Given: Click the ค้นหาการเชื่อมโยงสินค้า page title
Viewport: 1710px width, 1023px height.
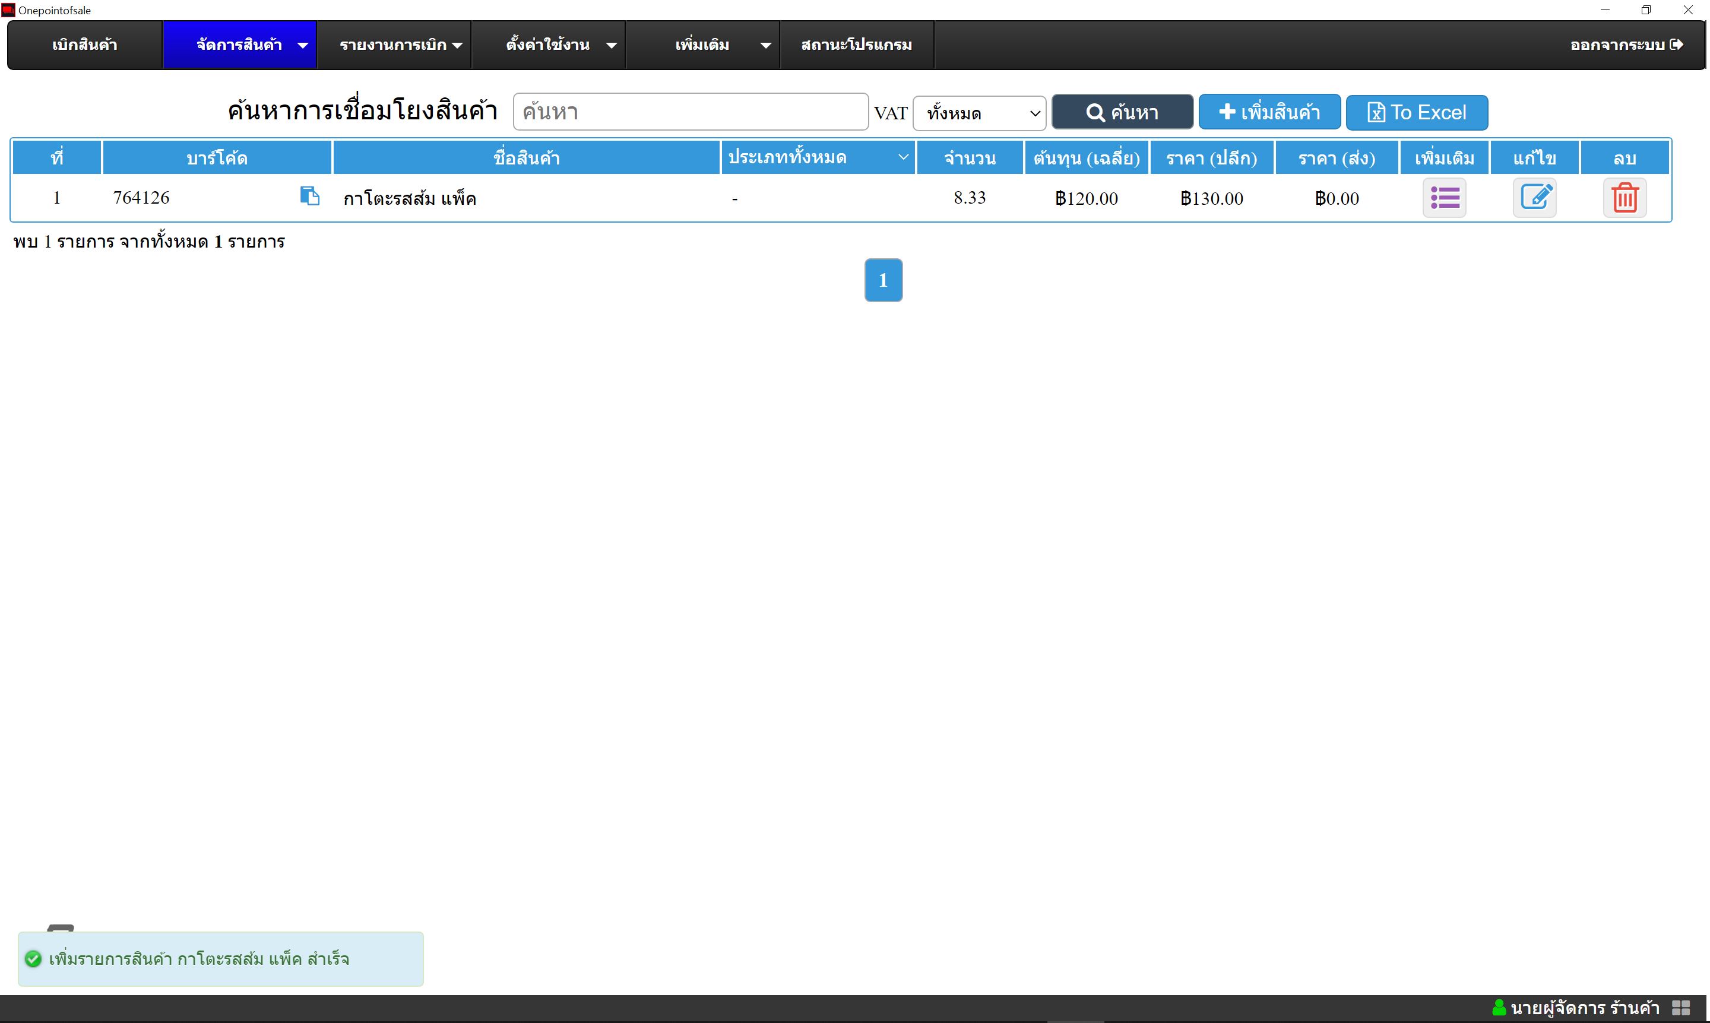Looking at the screenshot, I should 363,111.
